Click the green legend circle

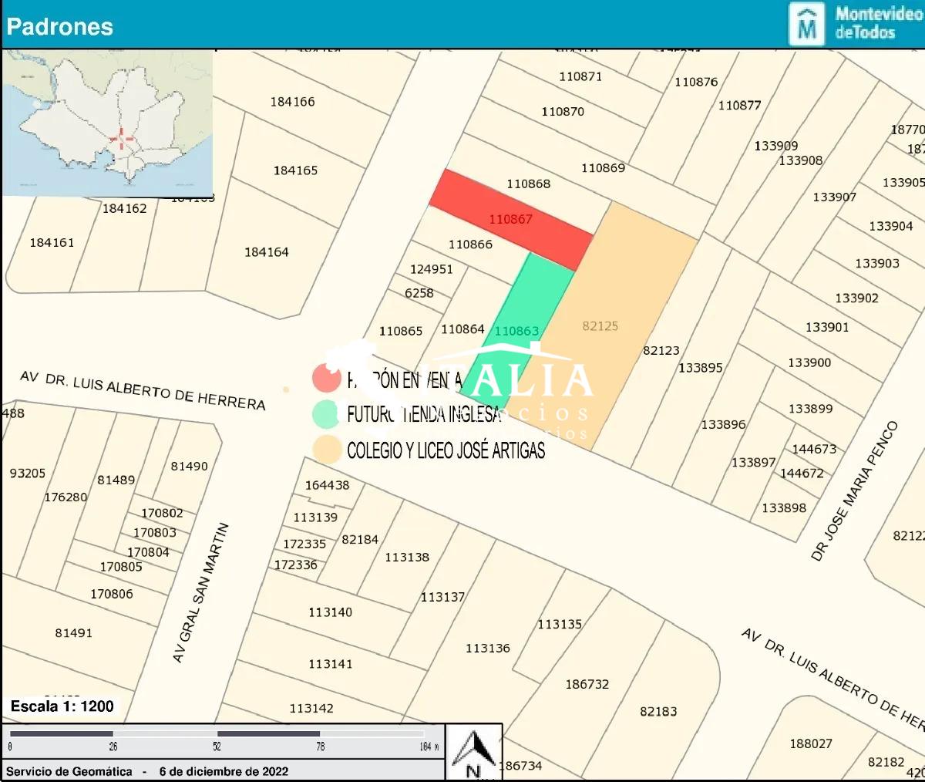(326, 414)
